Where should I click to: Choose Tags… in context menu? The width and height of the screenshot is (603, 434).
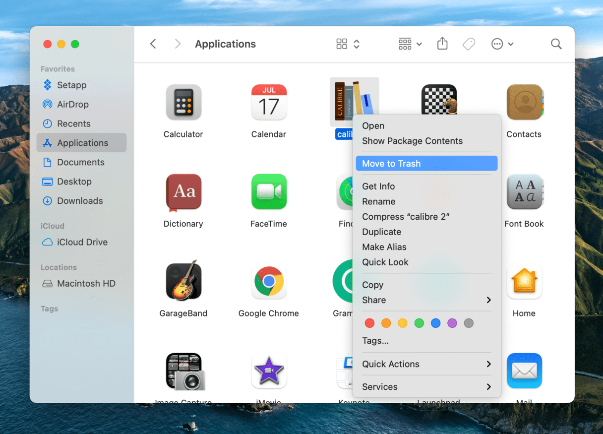tap(426, 341)
